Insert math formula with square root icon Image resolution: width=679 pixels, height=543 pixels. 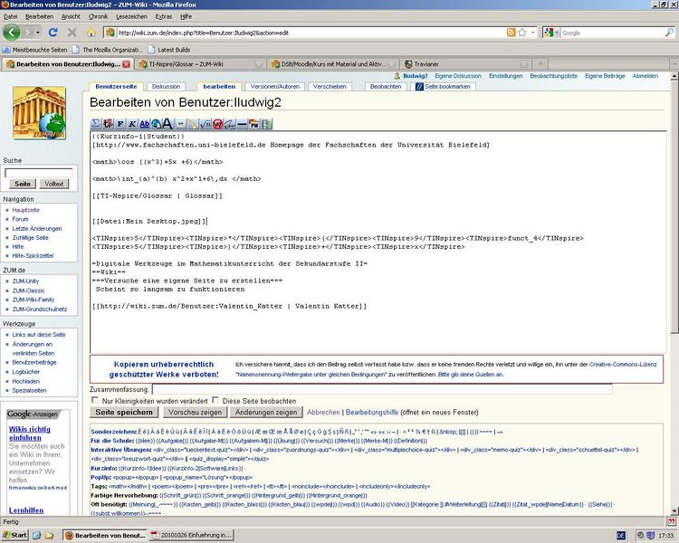click(x=204, y=123)
